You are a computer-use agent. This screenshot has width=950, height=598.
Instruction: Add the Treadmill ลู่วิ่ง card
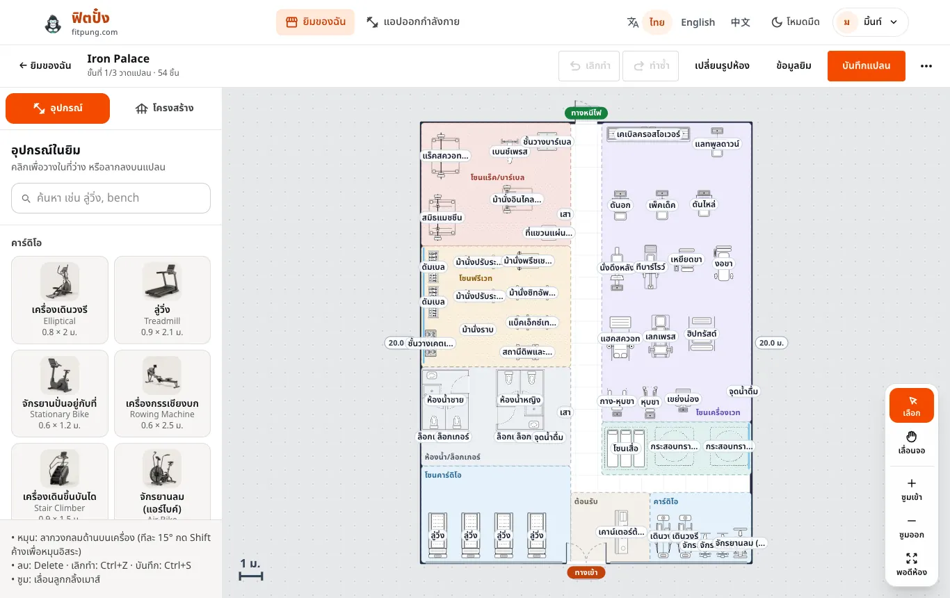[x=162, y=300]
